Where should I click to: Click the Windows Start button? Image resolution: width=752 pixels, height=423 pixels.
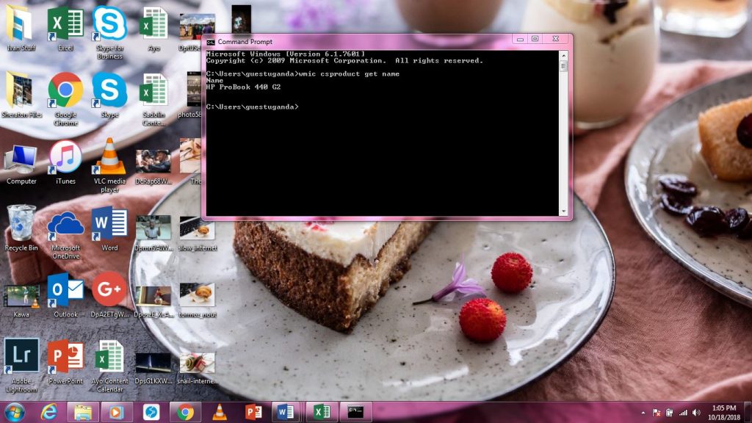pyautogui.click(x=15, y=412)
